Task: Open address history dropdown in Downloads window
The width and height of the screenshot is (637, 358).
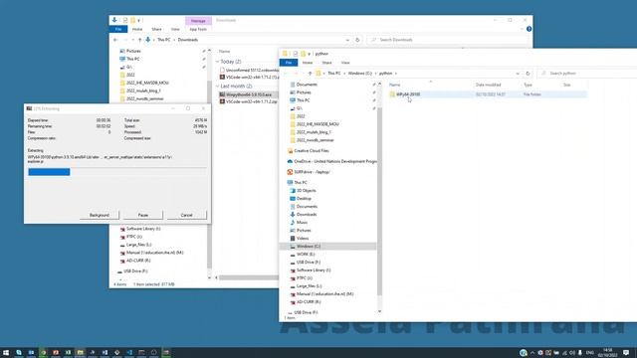Action: tap(347, 40)
